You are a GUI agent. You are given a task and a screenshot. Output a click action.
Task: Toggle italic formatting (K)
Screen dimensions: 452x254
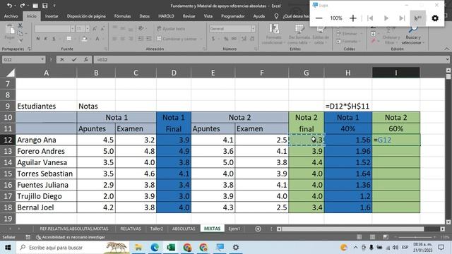pyautogui.click(x=45, y=39)
